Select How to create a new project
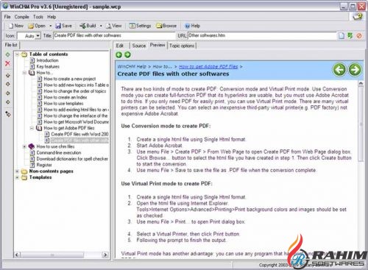The width and height of the screenshot is (368, 270). coord(70,79)
